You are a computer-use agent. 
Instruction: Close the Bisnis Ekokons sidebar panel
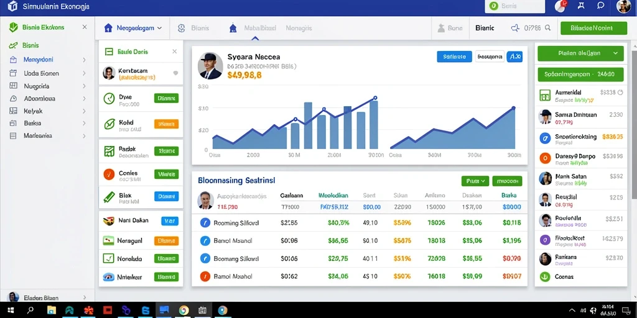point(85,27)
